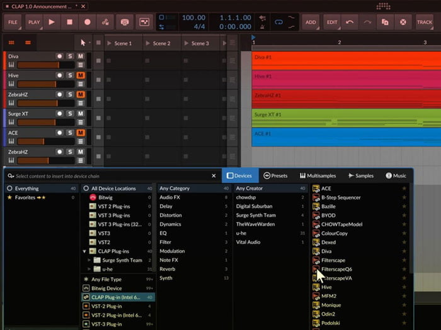Viewport: 441px width, 330px height.
Task: Start playback with the transport play triangle
Action: 52,22
